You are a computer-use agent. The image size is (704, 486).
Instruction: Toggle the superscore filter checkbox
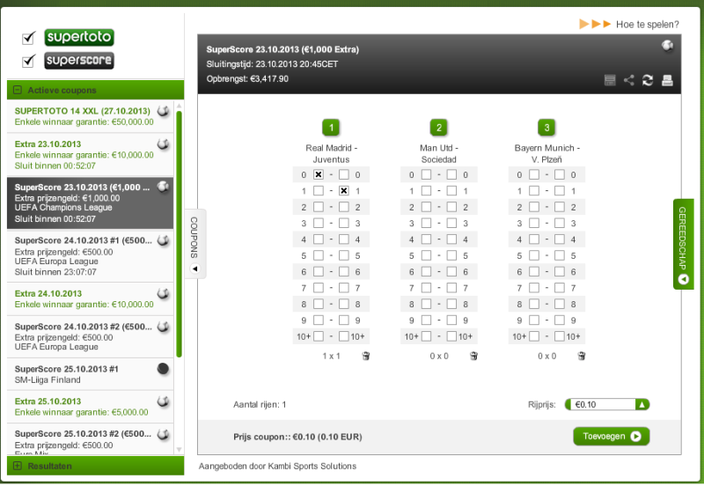[28, 61]
